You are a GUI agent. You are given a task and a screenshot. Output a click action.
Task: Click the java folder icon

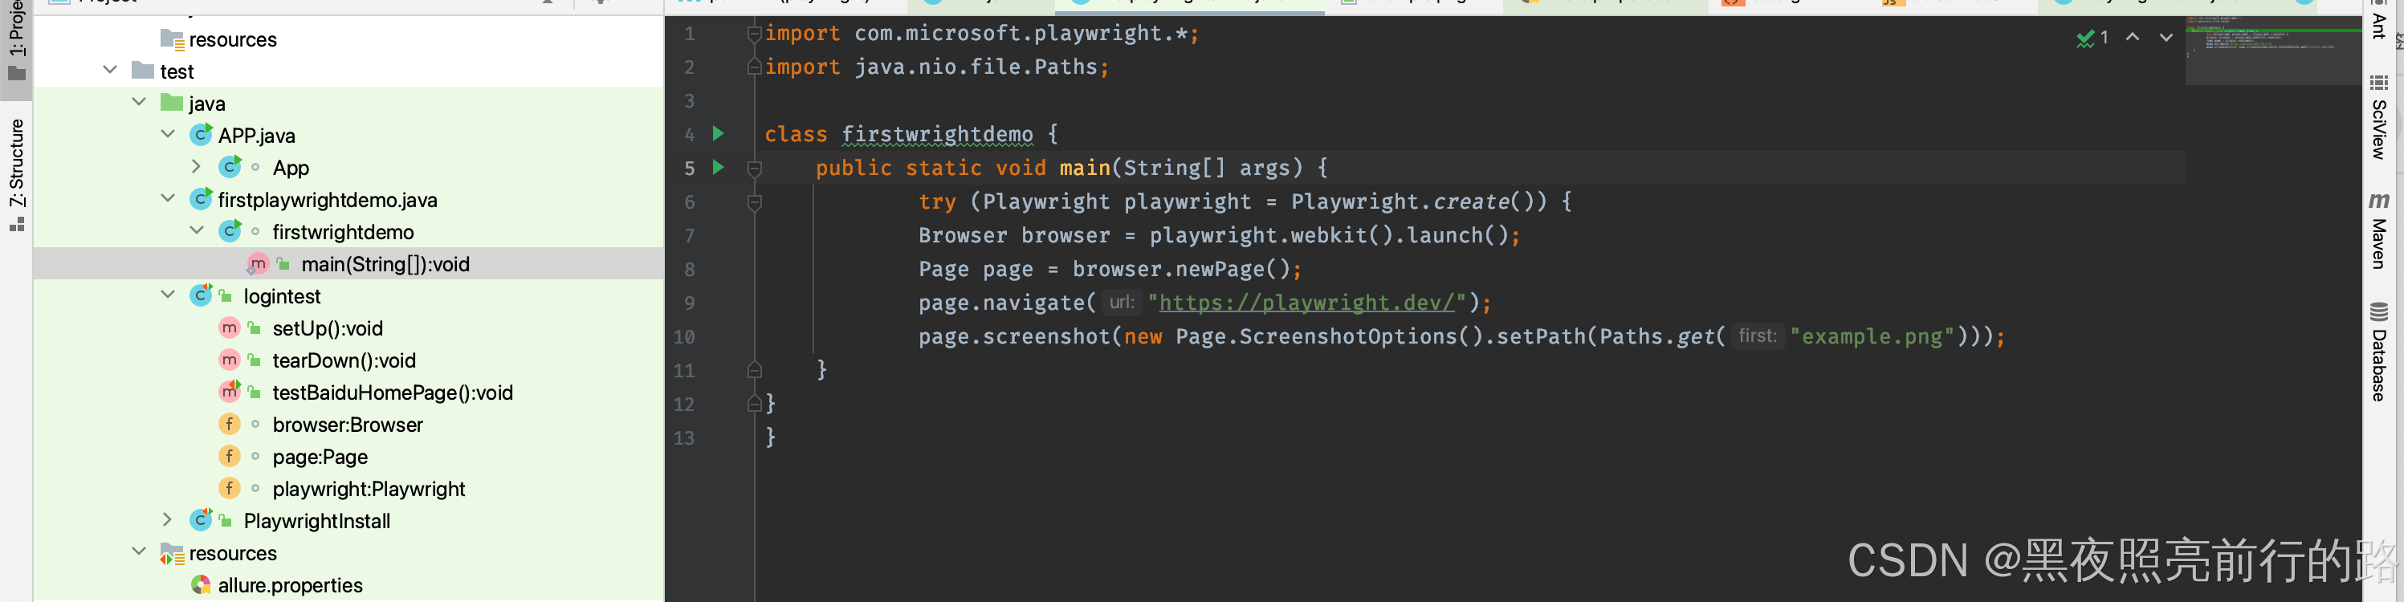[x=172, y=102]
